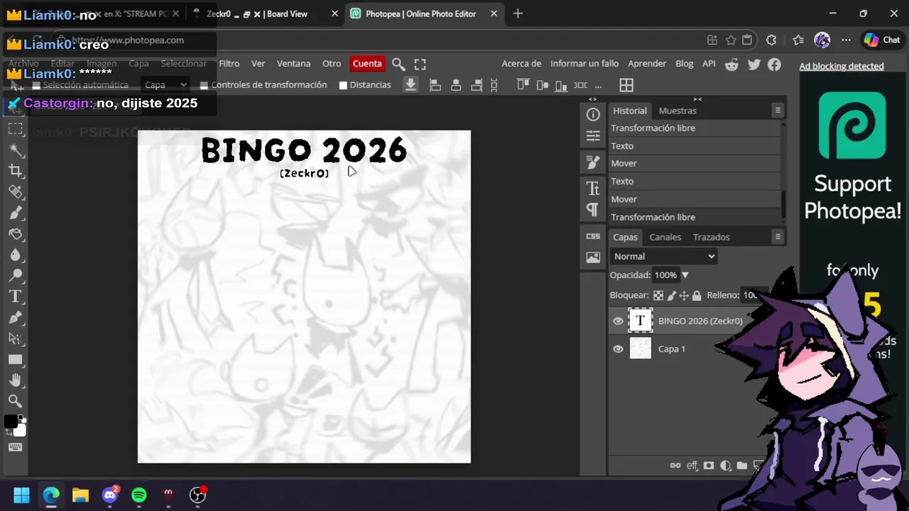This screenshot has height=511, width=909.
Task: Select the Magic Wand tool
Action: 15,150
